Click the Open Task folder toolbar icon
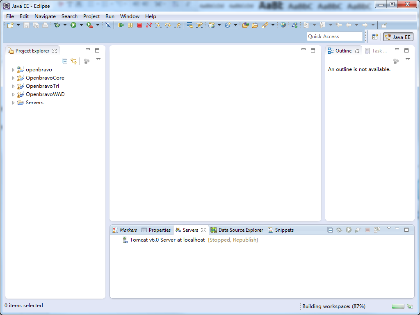This screenshot has height=315, width=420. pos(255,25)
